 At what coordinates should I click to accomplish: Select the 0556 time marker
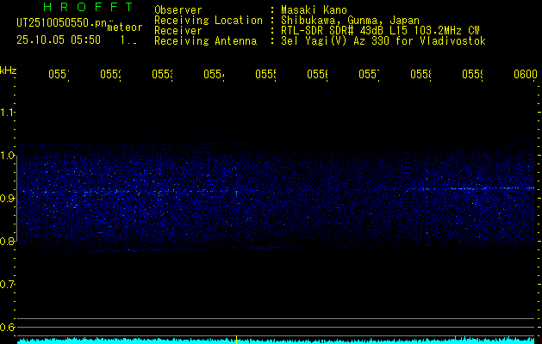317,74
